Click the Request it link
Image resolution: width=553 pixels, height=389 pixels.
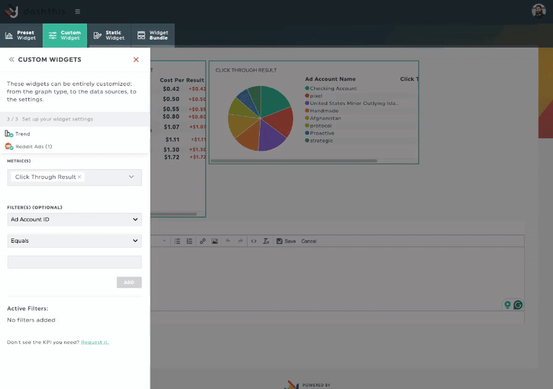(95, 343)
